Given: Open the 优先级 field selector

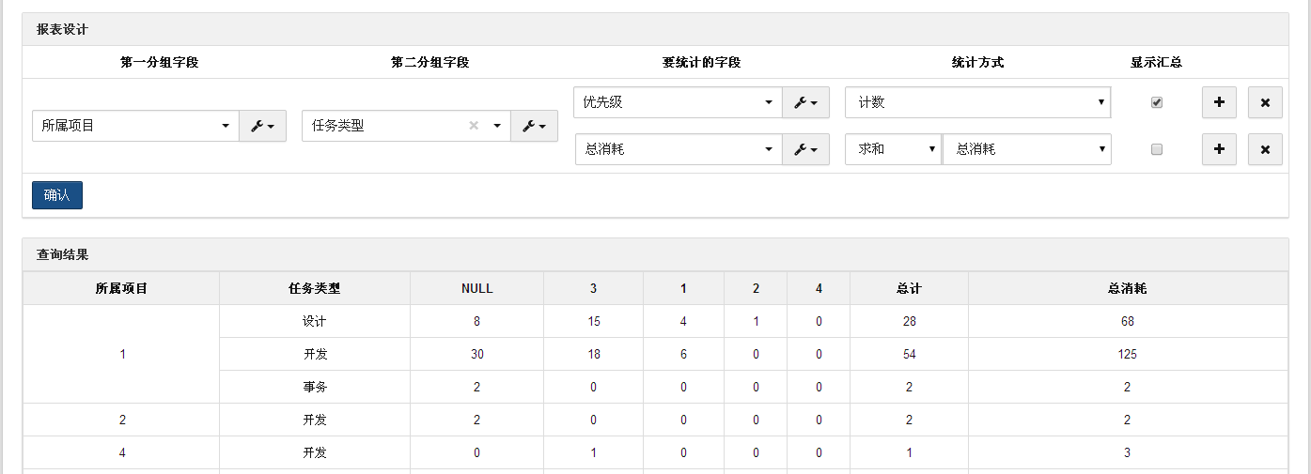Looking at the screenshot, I should (x=677, y=102).
